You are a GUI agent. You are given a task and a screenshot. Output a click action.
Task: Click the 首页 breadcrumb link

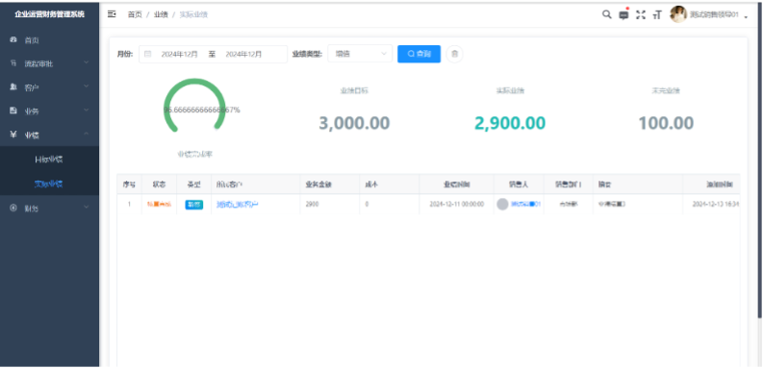[135, 14]
